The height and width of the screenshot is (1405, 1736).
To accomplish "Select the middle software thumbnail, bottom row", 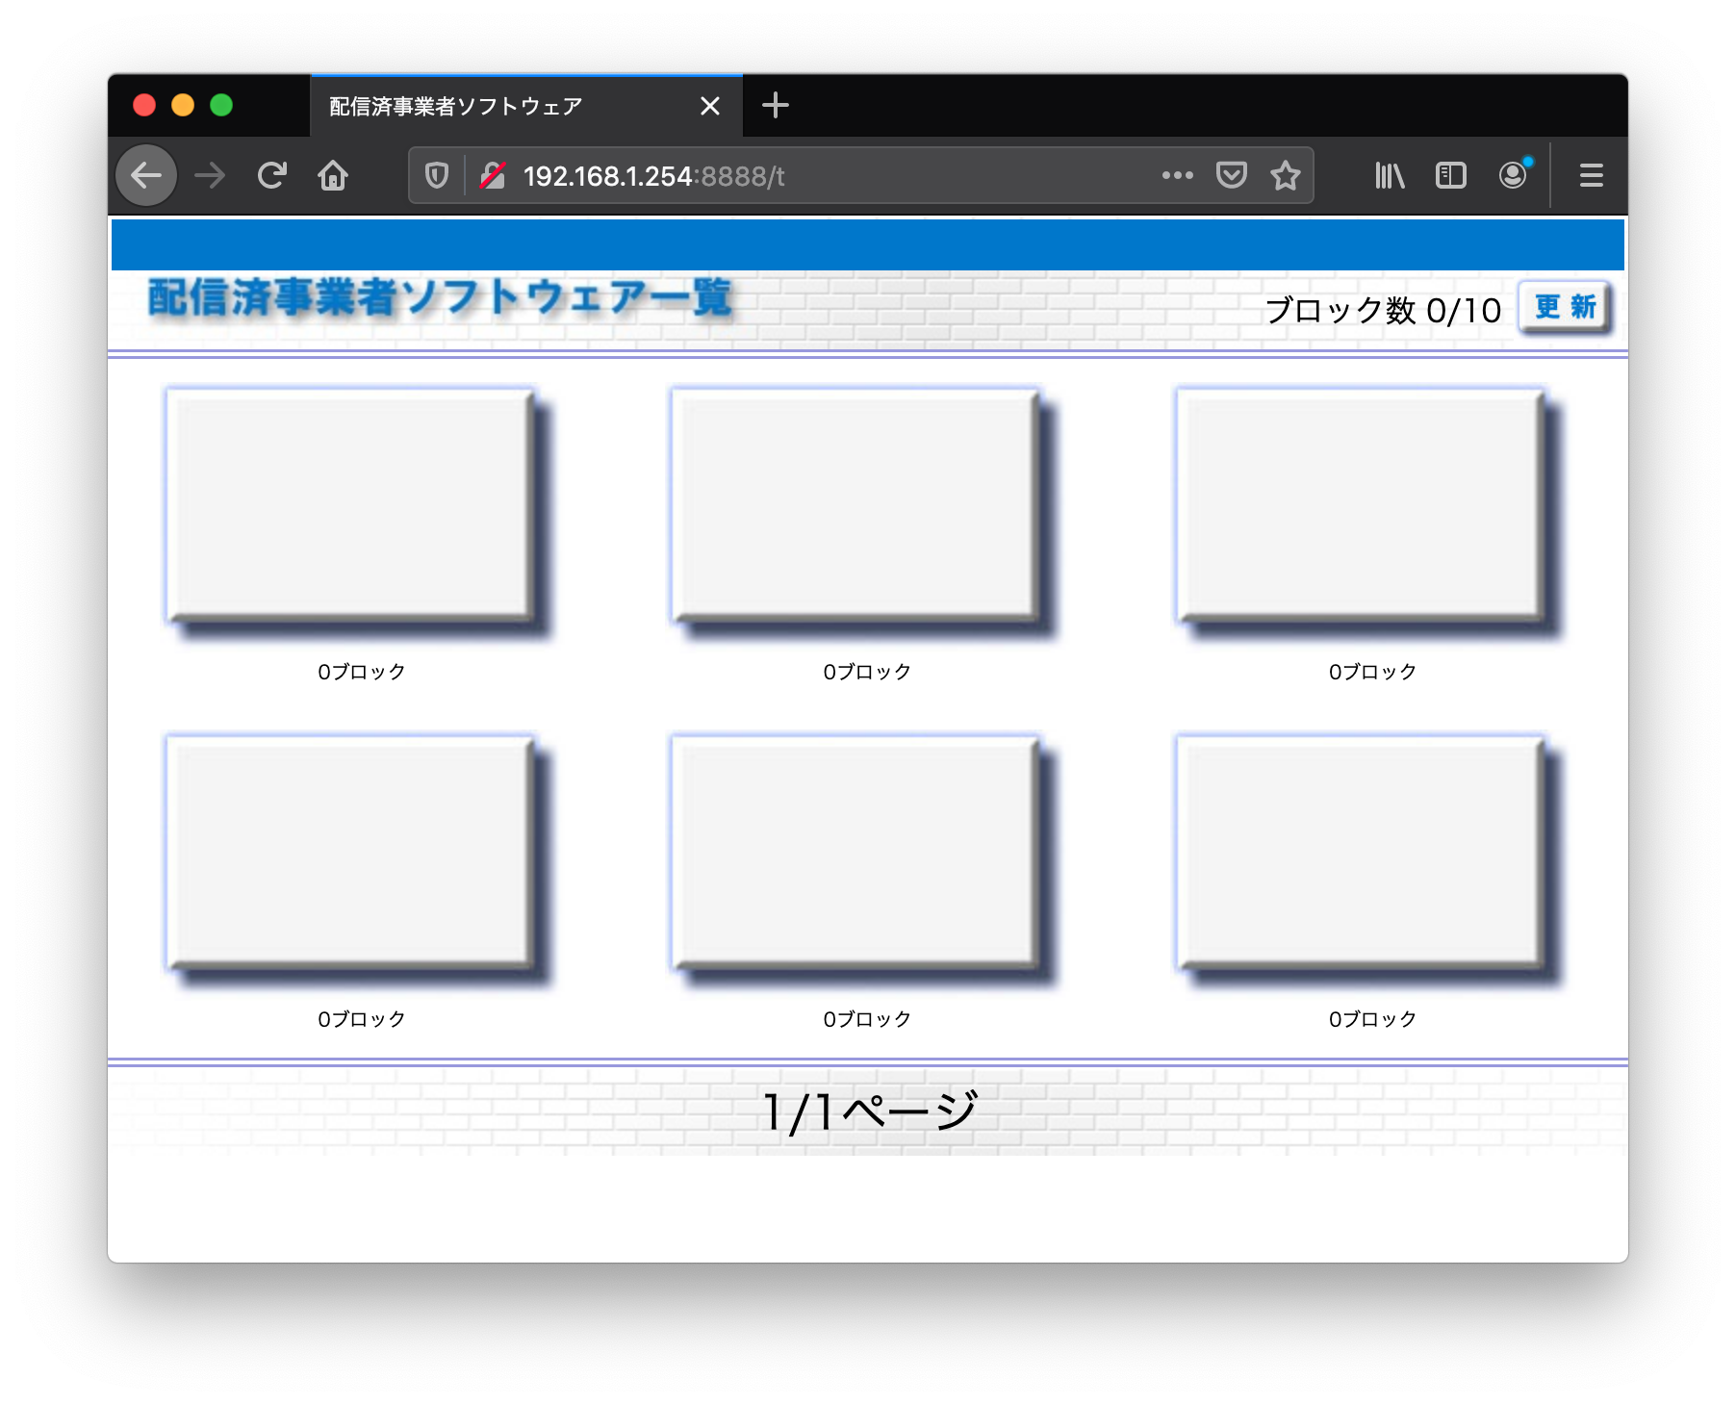I will coord(865,861).
